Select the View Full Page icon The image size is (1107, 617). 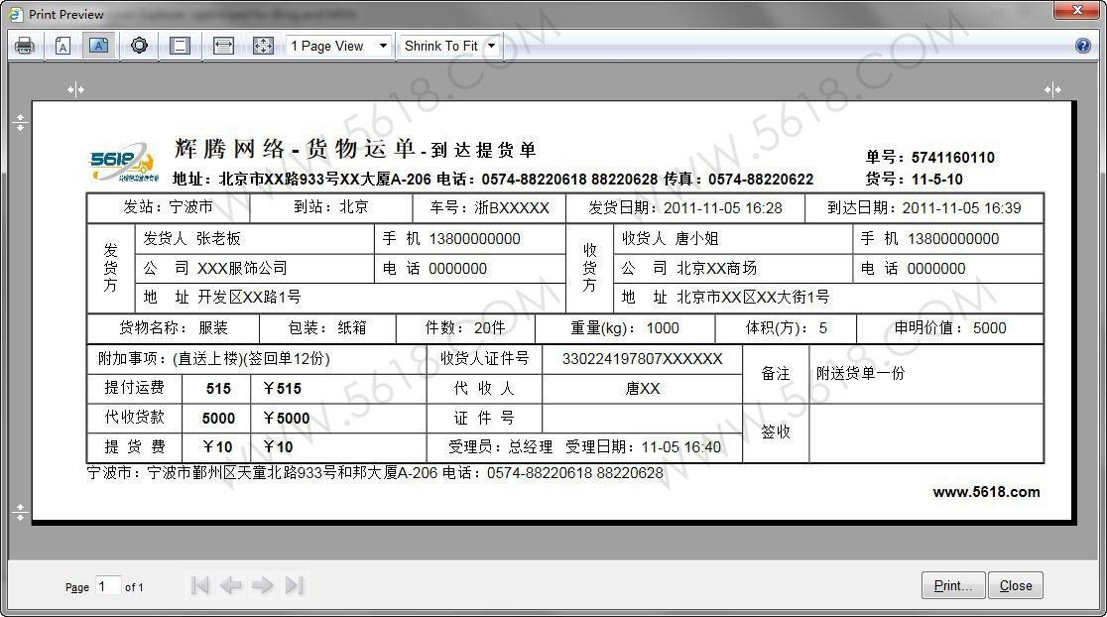pos(263,46)
